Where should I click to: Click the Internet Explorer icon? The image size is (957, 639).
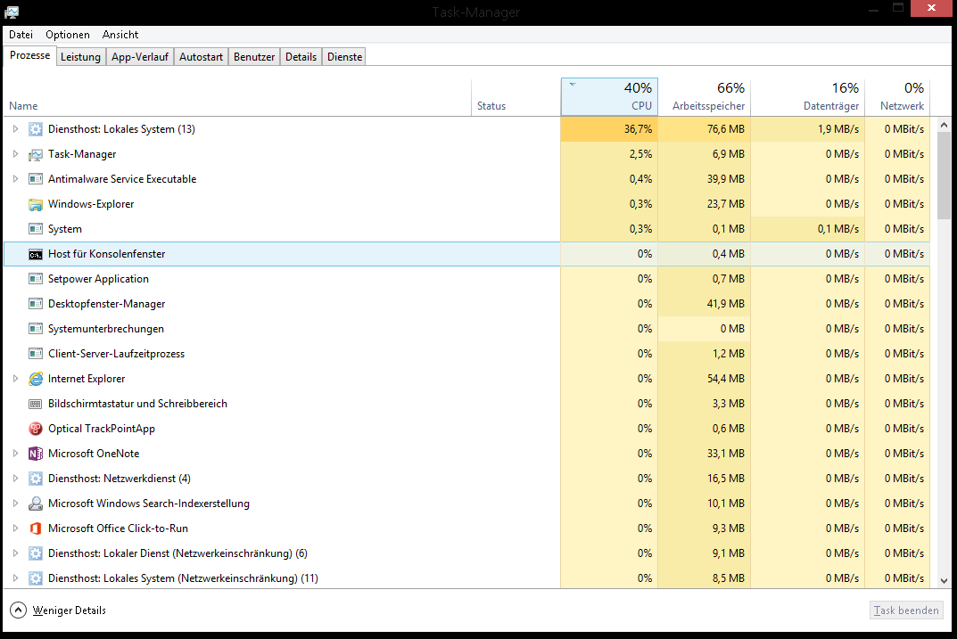tap(36, 379)
